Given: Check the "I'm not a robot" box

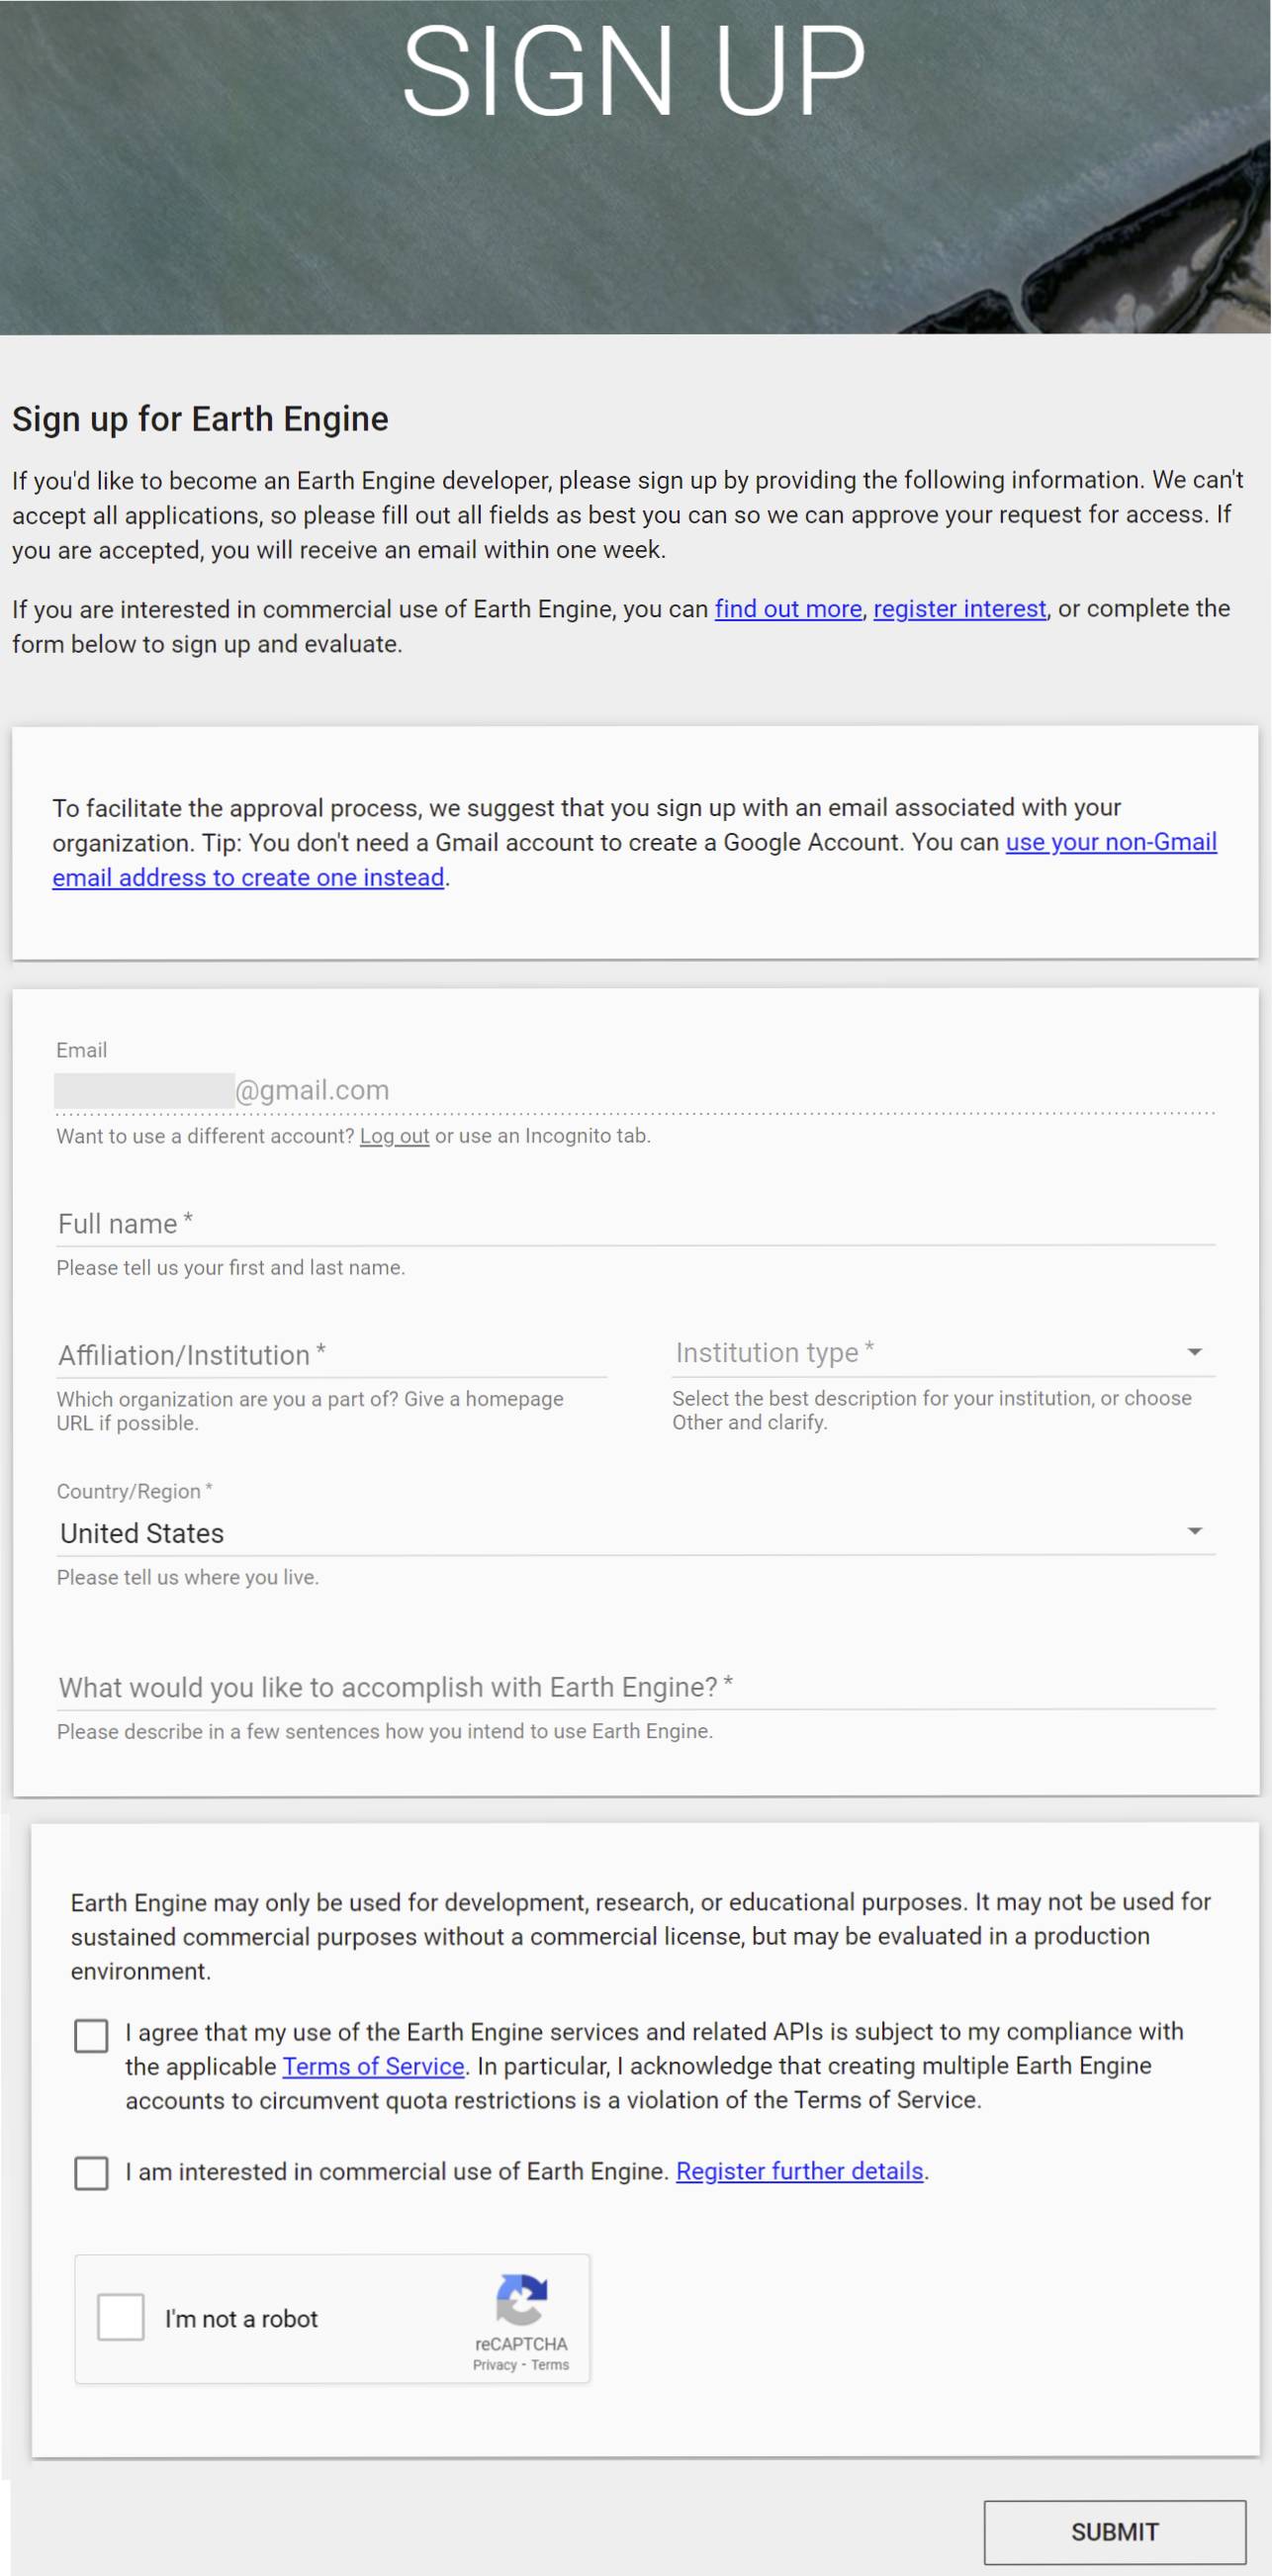Looking at the screenshot, I should pyautogui.click(x=120, y=2319).
